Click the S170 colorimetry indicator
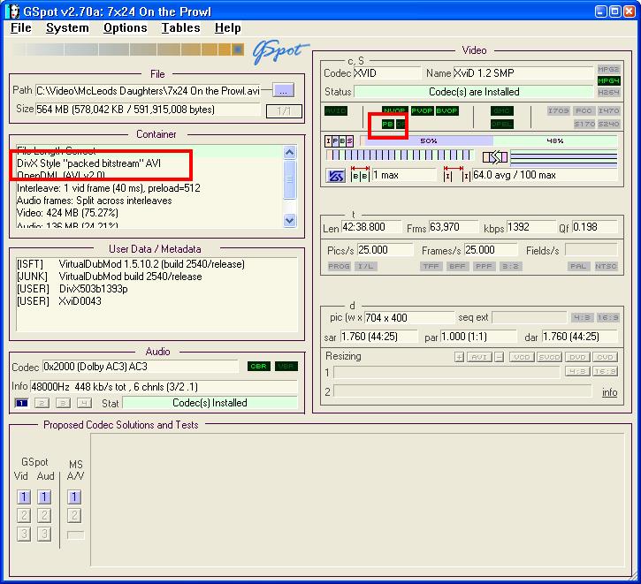Image resolution: width=641 pixels, height=584 pixels. pos(584,124)
